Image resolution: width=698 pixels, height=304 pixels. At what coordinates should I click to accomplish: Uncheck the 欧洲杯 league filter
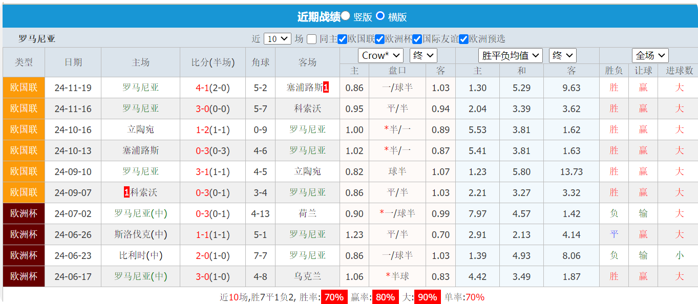tap(379, 38)
